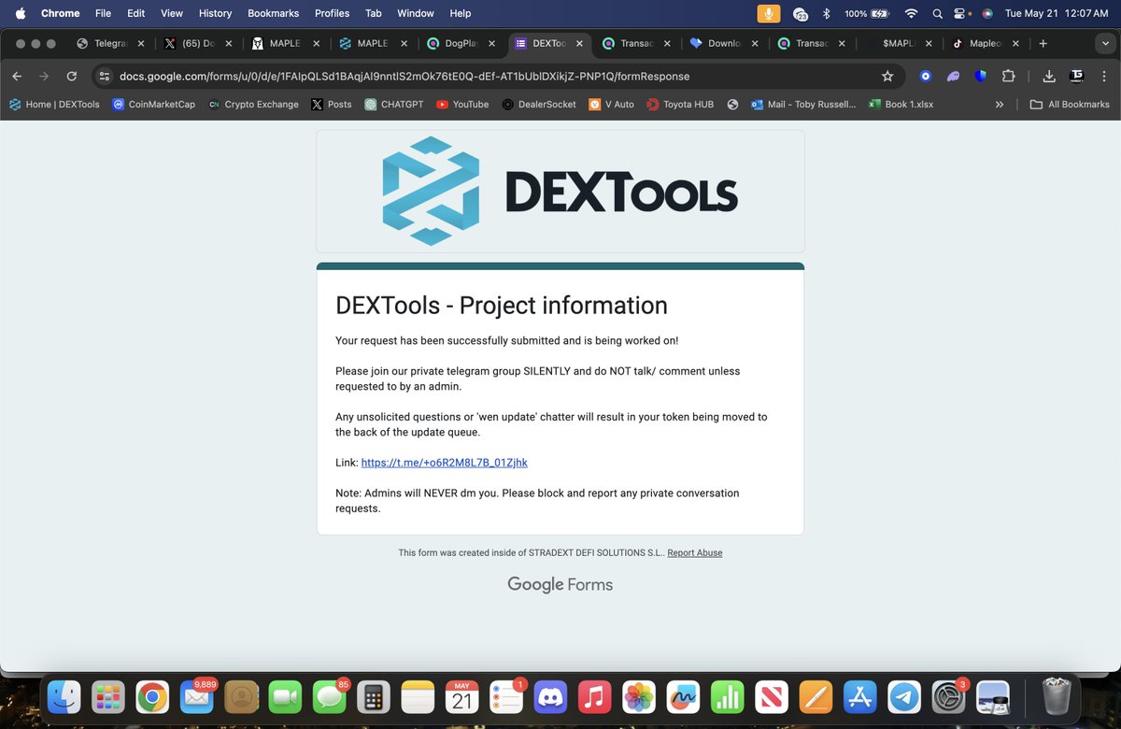Open Finder from the Dock
Viewport: 1121px width, 729px height.
pos(65,697)
